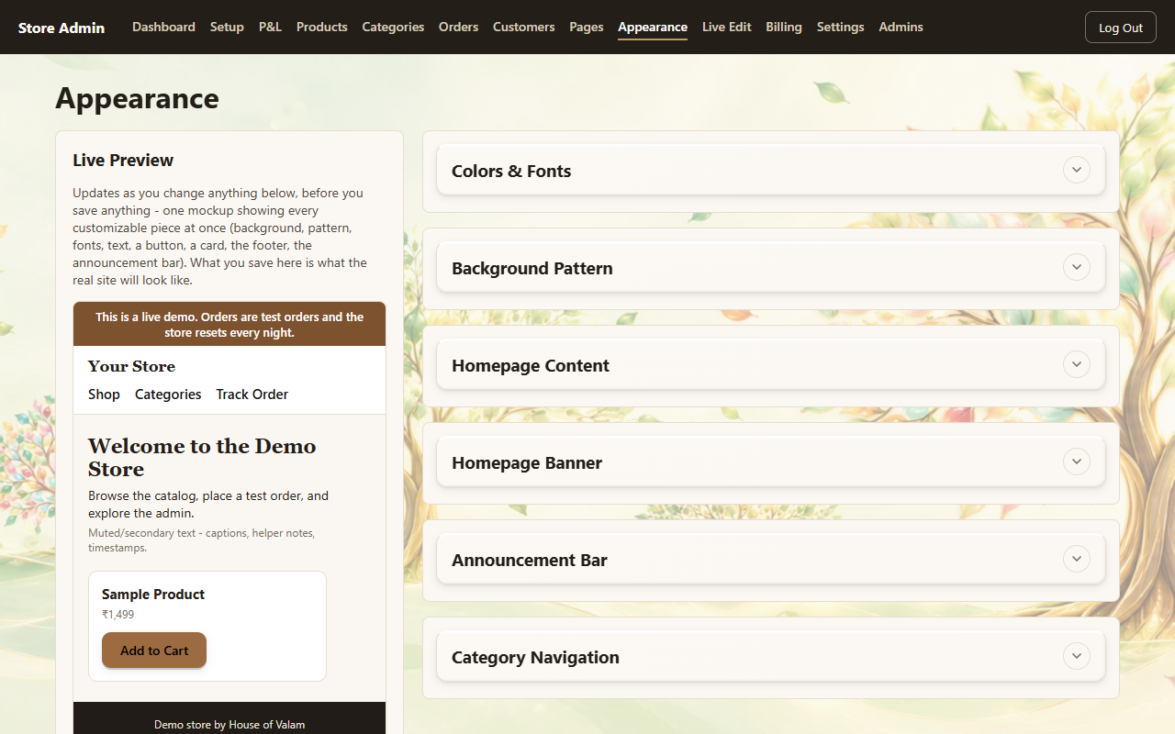Open Settings in top navigation

click(x=840, y=27)
